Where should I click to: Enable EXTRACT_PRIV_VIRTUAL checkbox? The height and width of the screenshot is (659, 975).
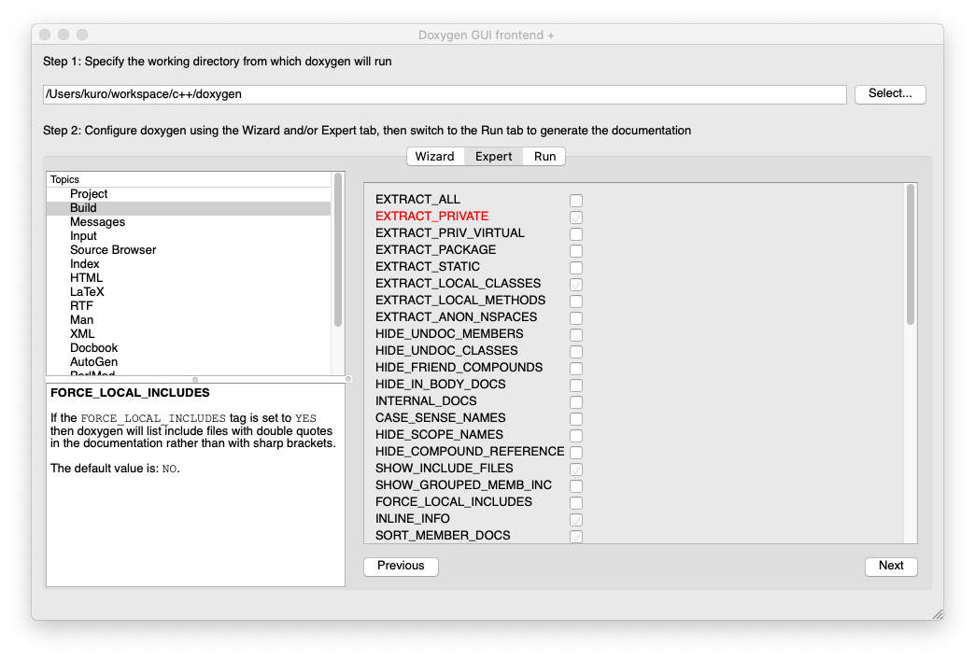pos(576,233)
